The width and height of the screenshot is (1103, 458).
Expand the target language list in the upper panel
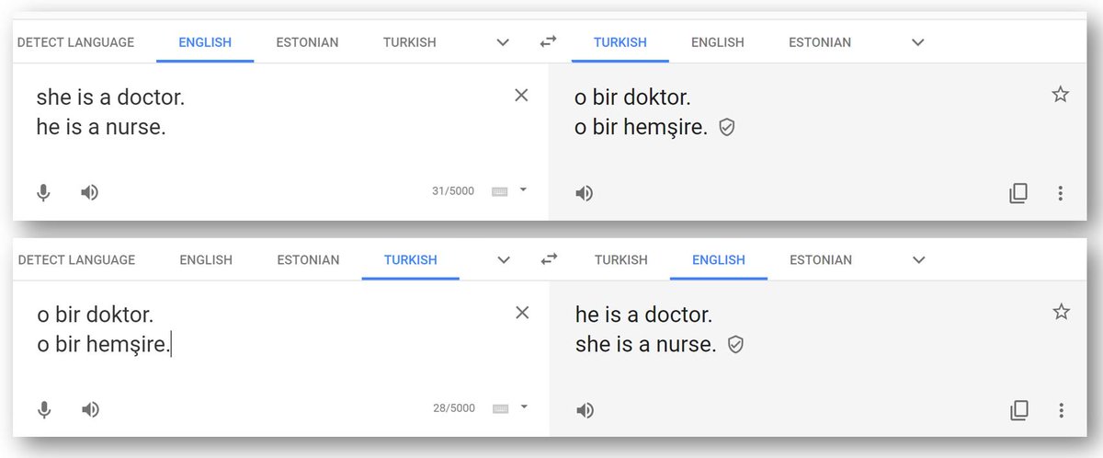(917, 42)
